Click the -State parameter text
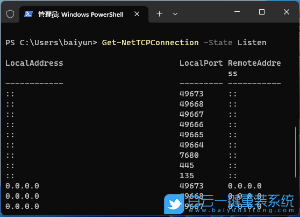The height and width of the screenshot is (217, 300). [218, 43]
